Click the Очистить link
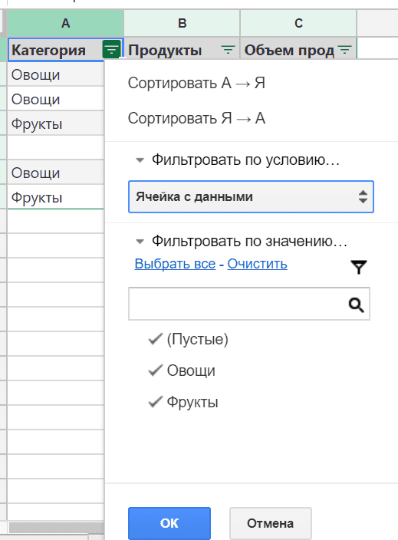398x540 pixels. pos(257,264)
